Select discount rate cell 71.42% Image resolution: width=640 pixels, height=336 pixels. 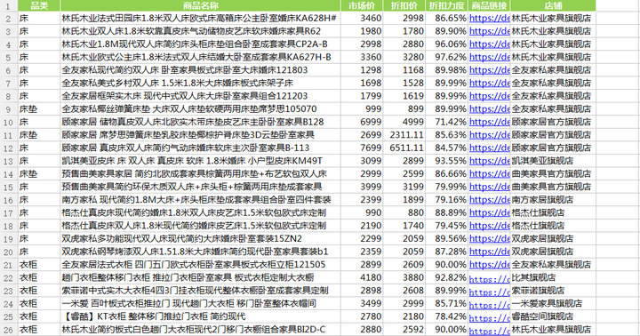click(446, 122)
